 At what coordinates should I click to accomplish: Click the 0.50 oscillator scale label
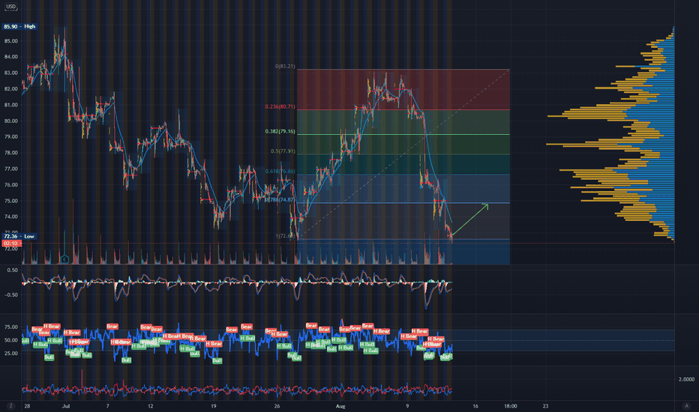(x=13, y=270)
